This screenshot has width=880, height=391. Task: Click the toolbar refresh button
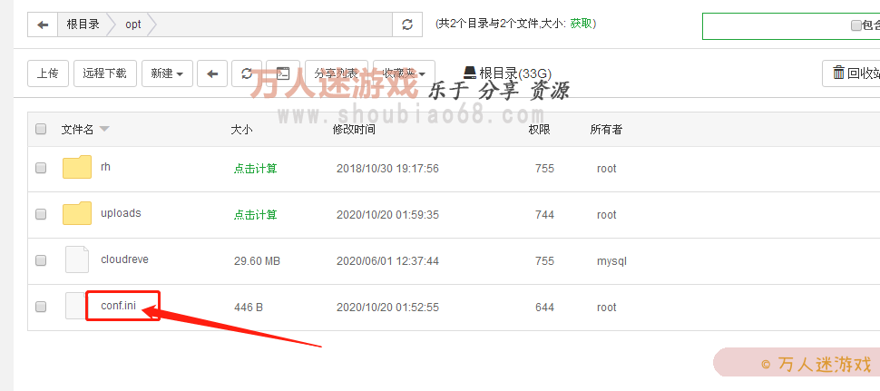247,73
